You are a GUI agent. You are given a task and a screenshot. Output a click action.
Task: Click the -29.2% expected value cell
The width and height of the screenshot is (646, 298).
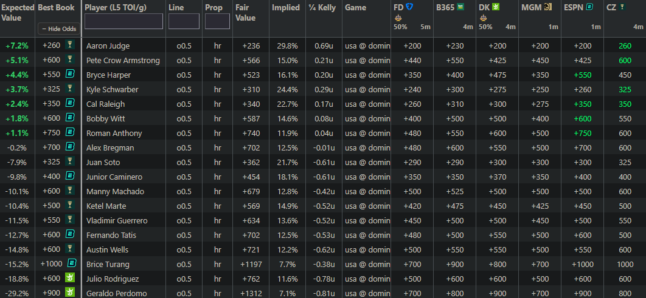(17, 294)
